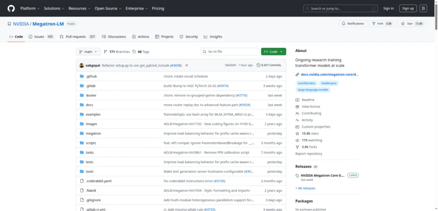The width and height of the screenshot is (438, 211).
Task: Open the Solutions dropdown menu
Action: tap(54, 8)
